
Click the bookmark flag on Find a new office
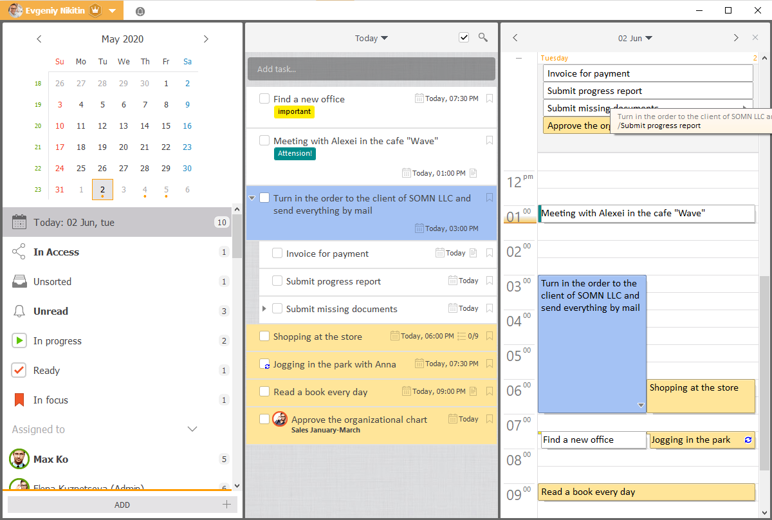pyautogui.click(x=489, y=98)
